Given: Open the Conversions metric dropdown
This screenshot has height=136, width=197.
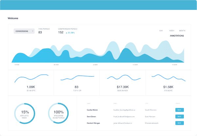Looking at the screenshot, I should [24, 31].
